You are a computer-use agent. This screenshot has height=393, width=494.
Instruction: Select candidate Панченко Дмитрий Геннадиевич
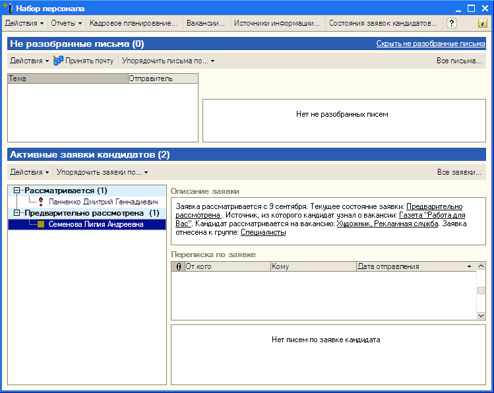coord(103,202)
